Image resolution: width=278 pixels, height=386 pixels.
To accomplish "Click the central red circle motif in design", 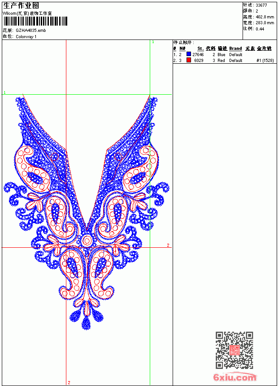I will [87, 241].
